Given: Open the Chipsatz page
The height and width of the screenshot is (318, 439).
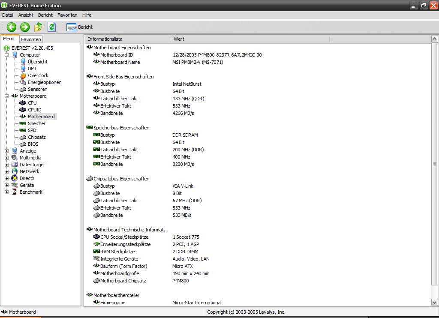Looking at the screenshot, I should pyautogui.click(x=36, y=137).
